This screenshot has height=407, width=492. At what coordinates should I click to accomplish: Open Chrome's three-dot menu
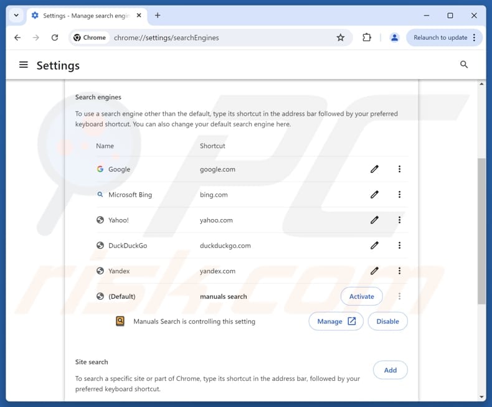point(475,37)
